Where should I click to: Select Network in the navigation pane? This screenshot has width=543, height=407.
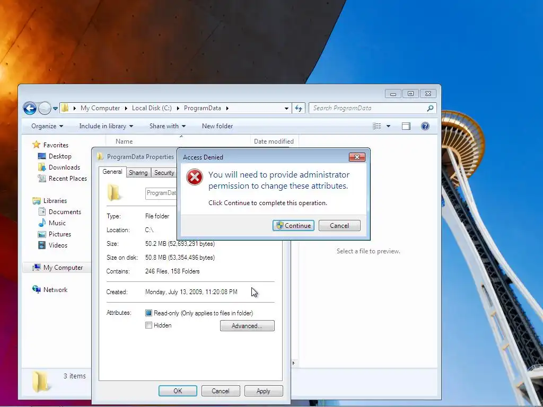(x=55, y=290)
